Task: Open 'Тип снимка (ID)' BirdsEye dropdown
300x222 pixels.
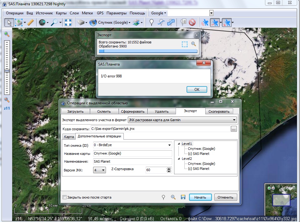Action: click(170, 145)
